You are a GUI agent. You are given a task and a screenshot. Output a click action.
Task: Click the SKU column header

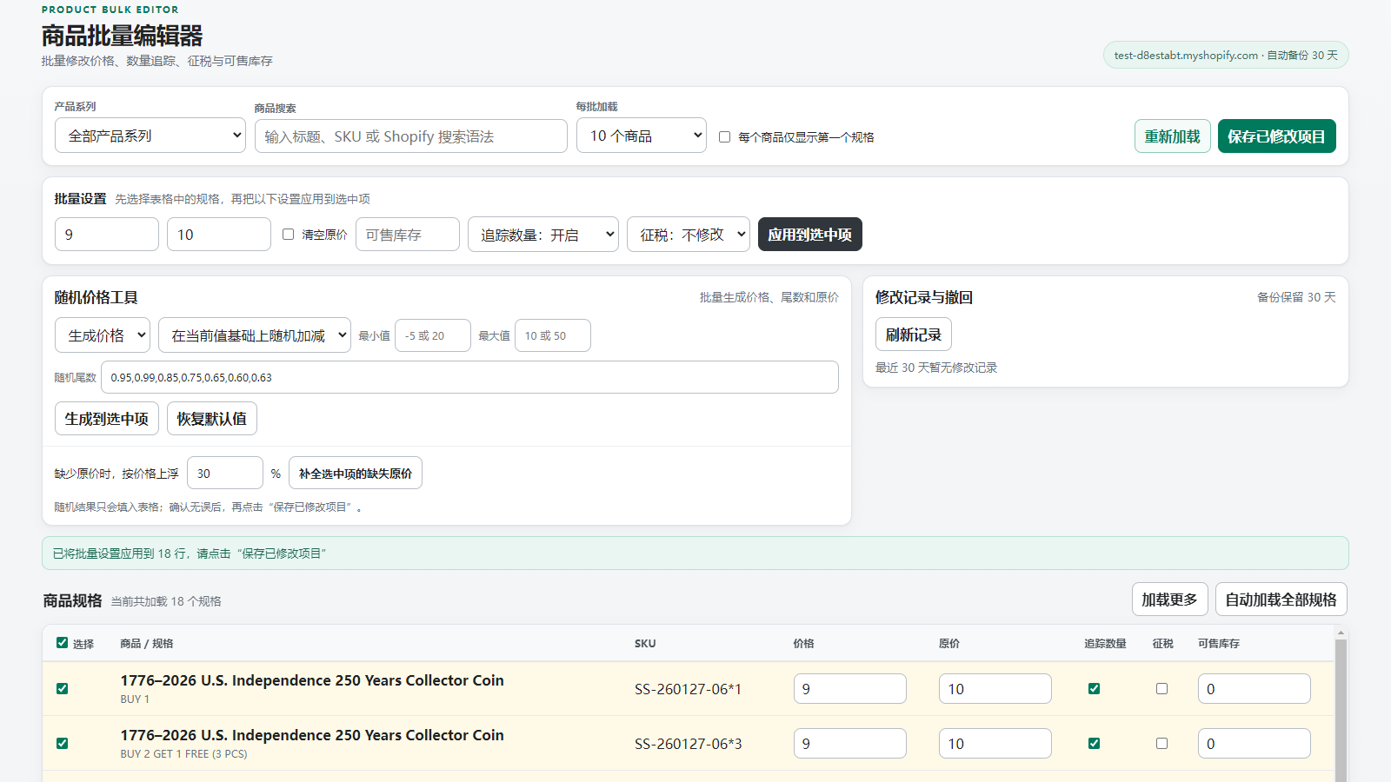645,644
